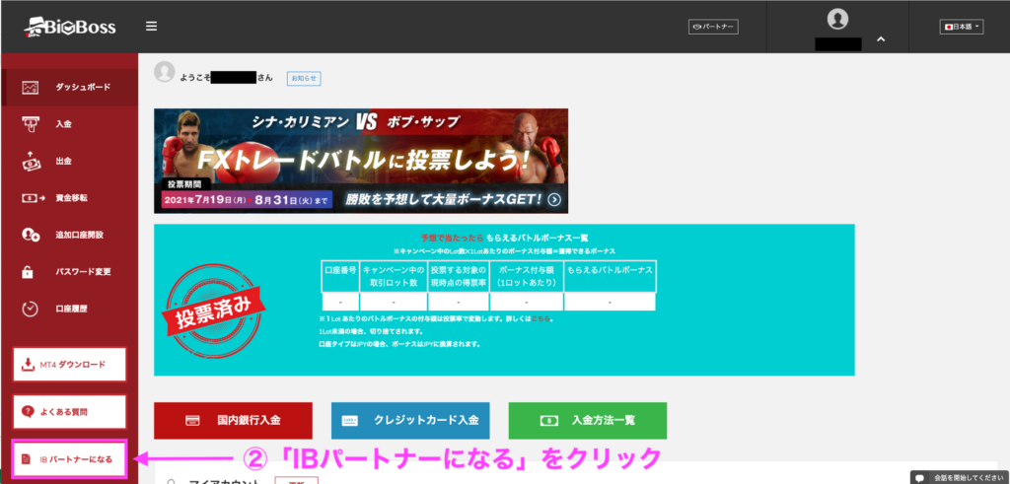Click the FX trade battle banner
Screen dimensions: 1010x484
(361, 161)
